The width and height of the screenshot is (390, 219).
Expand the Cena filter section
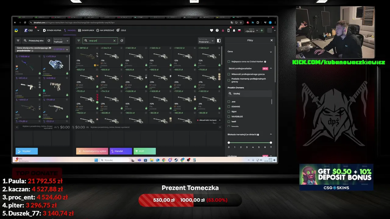(x=271, y=52)
